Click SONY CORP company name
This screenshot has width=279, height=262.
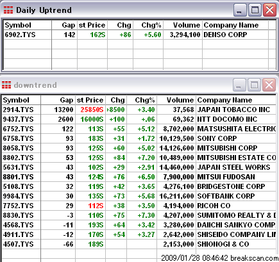pos(217,138)
